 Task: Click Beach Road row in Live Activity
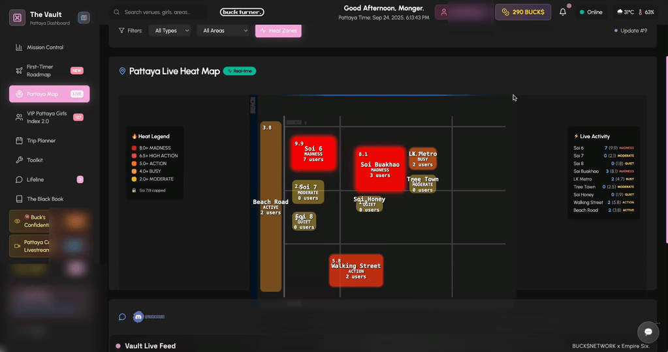603,210
